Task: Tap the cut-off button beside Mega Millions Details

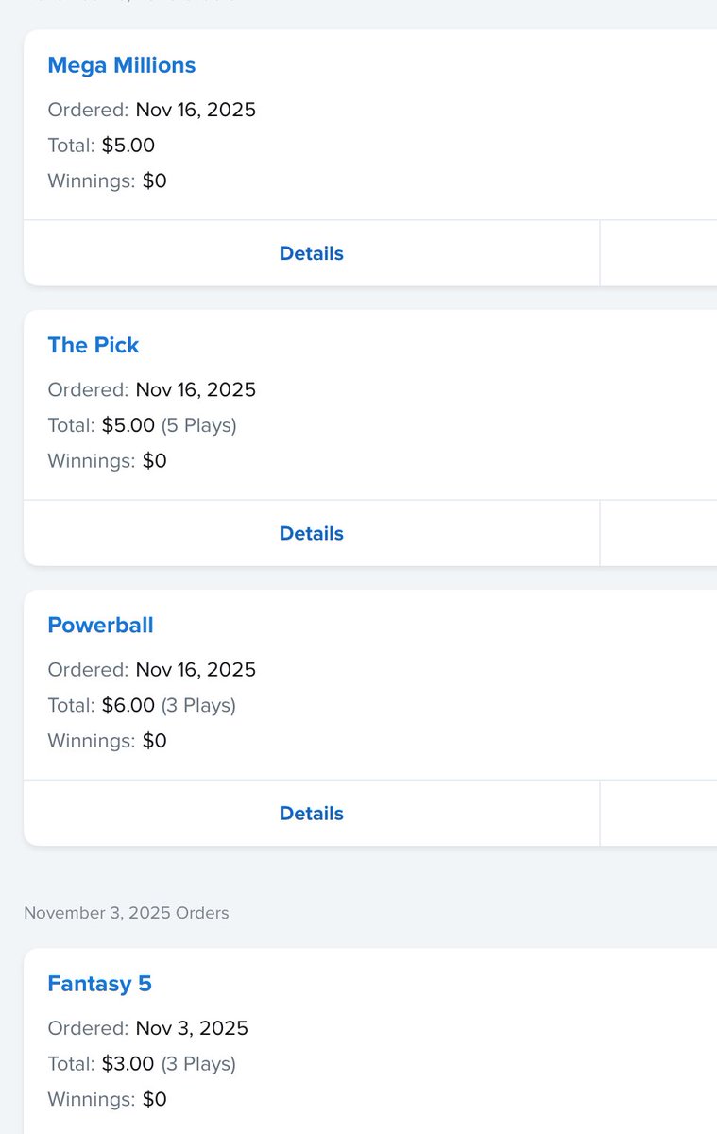Action: coord(658,253)
